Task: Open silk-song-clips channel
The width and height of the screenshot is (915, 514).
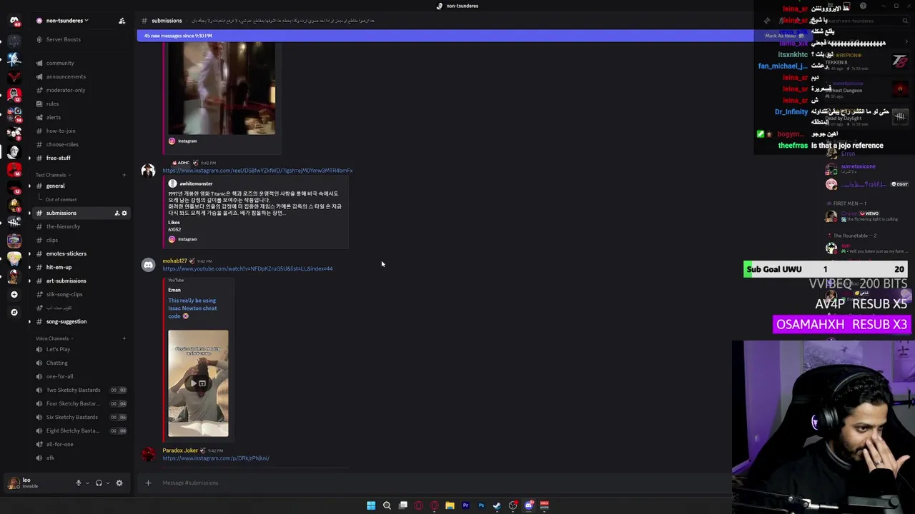Action: [64, 294]
